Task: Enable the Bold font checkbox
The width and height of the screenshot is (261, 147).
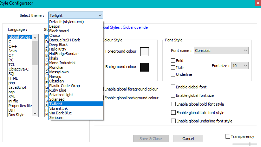Action: (173, 61)
